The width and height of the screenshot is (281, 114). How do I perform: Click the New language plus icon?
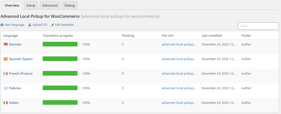coord(2,25)
